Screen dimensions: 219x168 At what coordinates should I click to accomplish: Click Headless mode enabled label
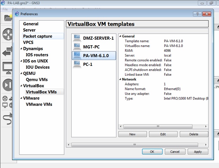(143, 65)
